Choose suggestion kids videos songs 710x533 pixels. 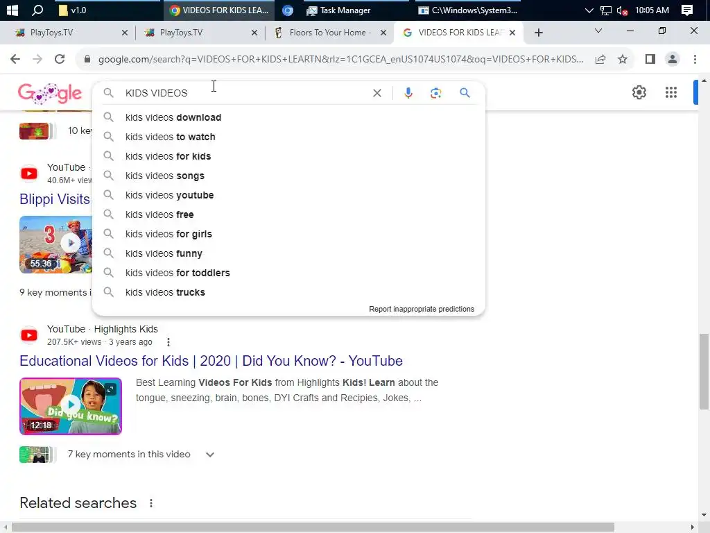(x=288, y=176)
